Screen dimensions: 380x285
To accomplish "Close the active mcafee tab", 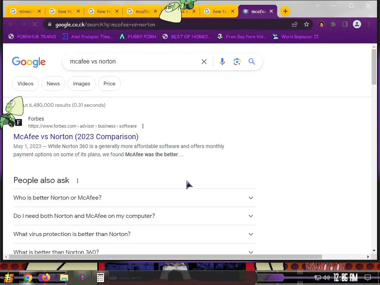I will 271,11.
